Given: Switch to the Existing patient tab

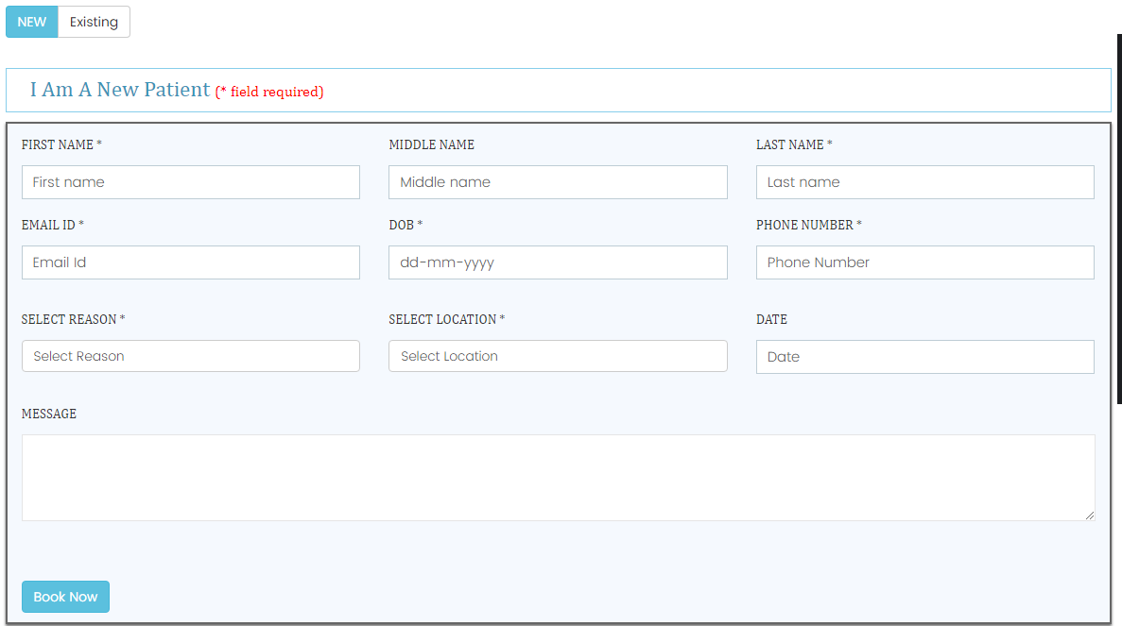Looking at the screenshot, I should coord(94,22).
